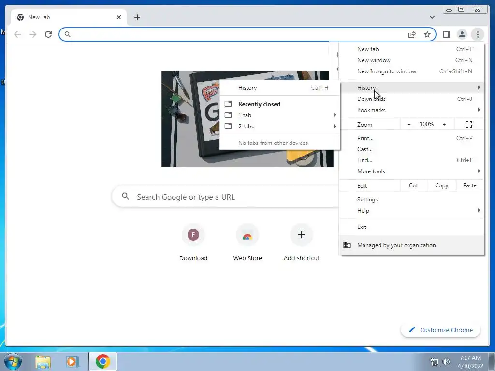This screenshot has height=371, width=495.
Task: Click Cut in the Edit row
Action: [x=414, y=185]
